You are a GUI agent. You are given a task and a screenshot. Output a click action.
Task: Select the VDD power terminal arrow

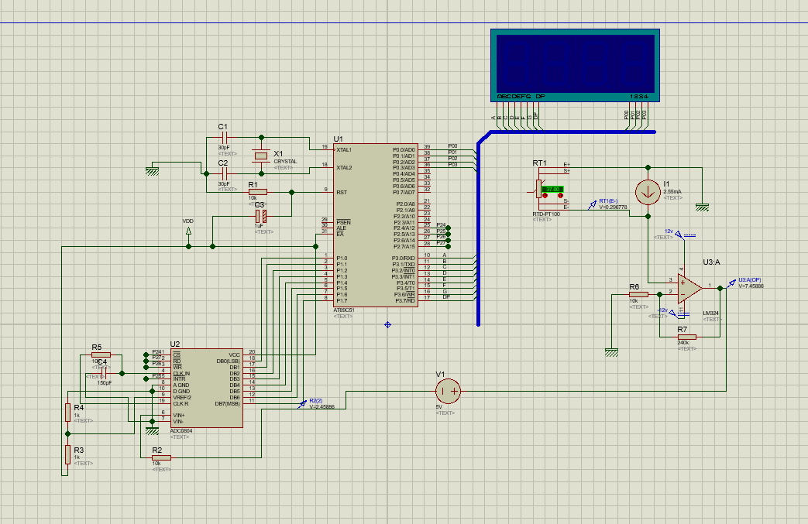[x=188, y=229]
